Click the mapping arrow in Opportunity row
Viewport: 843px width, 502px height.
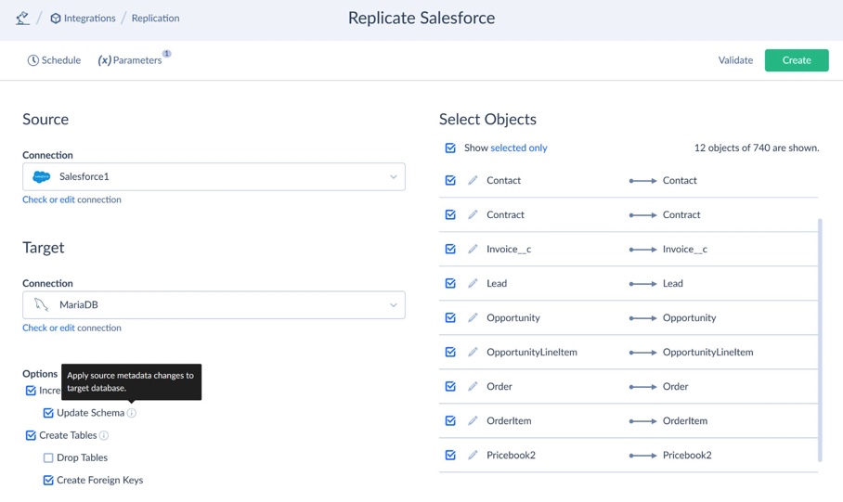point(643,318)
